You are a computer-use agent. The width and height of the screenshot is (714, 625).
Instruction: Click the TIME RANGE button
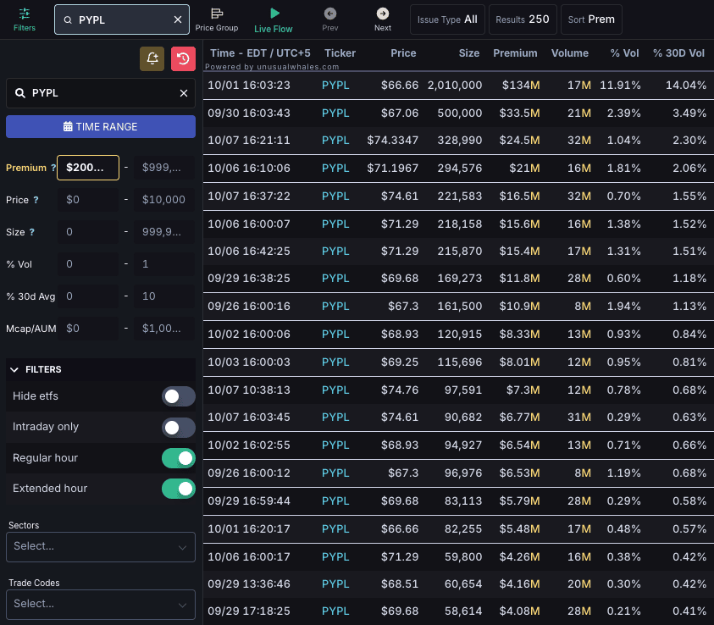[101, 126]
